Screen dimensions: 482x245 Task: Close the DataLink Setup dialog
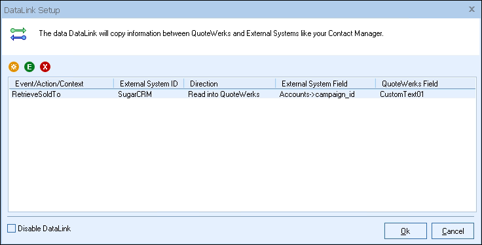pos(472,10)
